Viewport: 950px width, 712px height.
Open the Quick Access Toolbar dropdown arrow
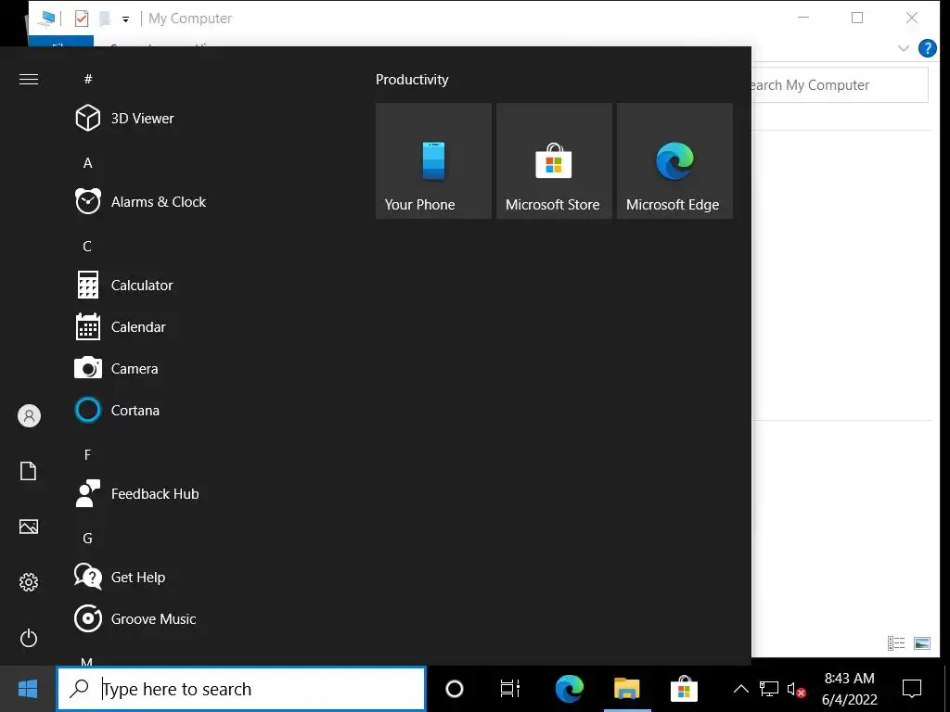[125, 19]
